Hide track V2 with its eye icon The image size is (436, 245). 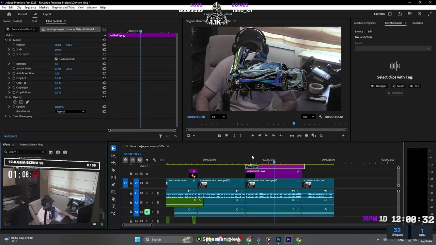point(147,174)
